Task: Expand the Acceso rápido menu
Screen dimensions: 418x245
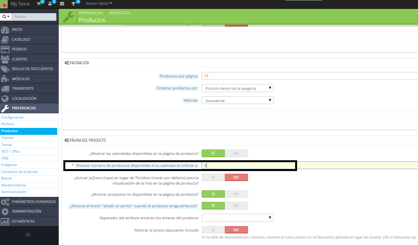Action: (99, 3)
